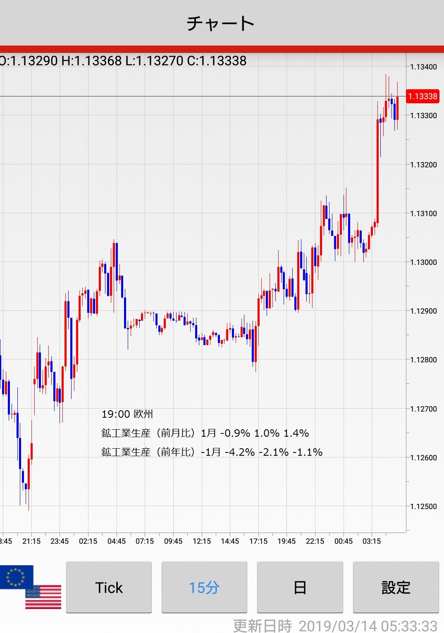Tap the 19:45 time axis label
This screenshot has height=633, width=444.
[x=286, y=541]
